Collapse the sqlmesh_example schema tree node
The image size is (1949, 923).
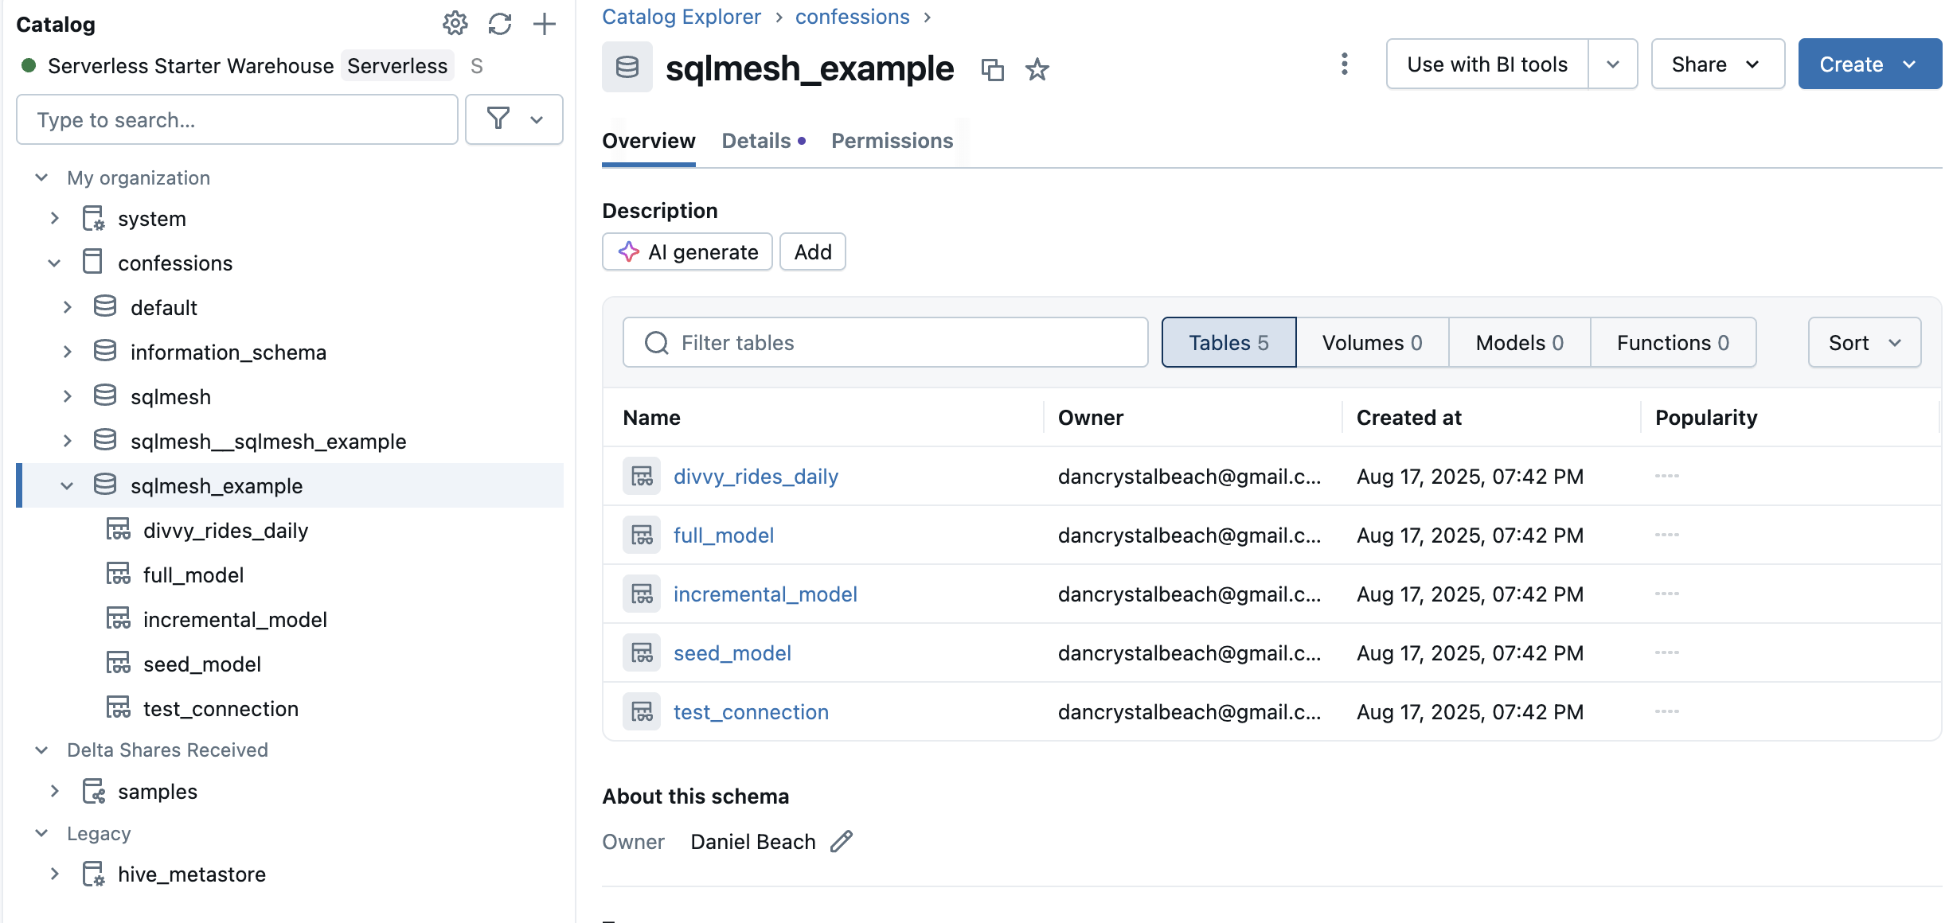67,486
